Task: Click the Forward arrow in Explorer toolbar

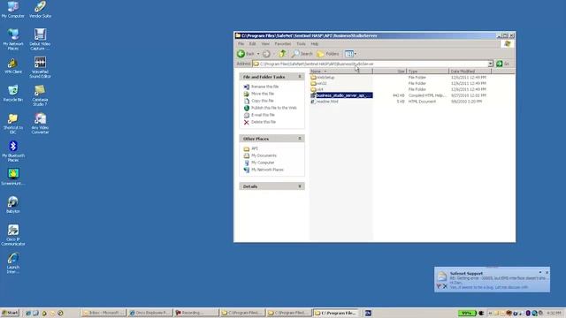Action: (266, 54)
